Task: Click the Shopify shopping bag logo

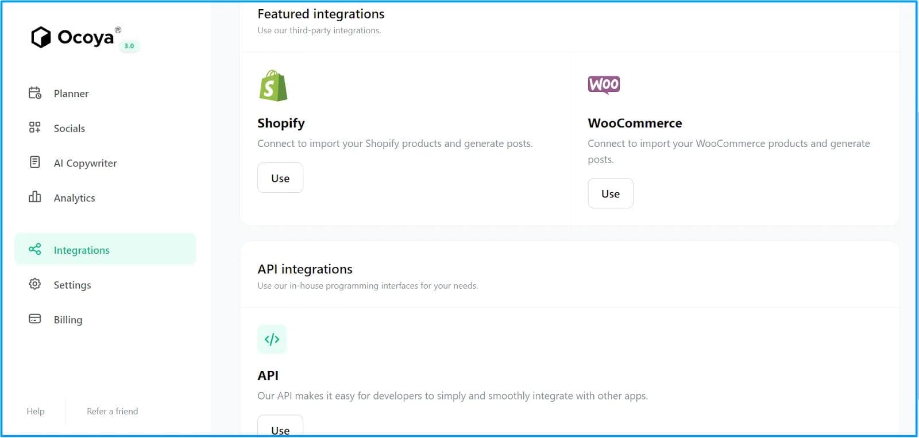Action: pyautogui.click(x=273, y=86)
